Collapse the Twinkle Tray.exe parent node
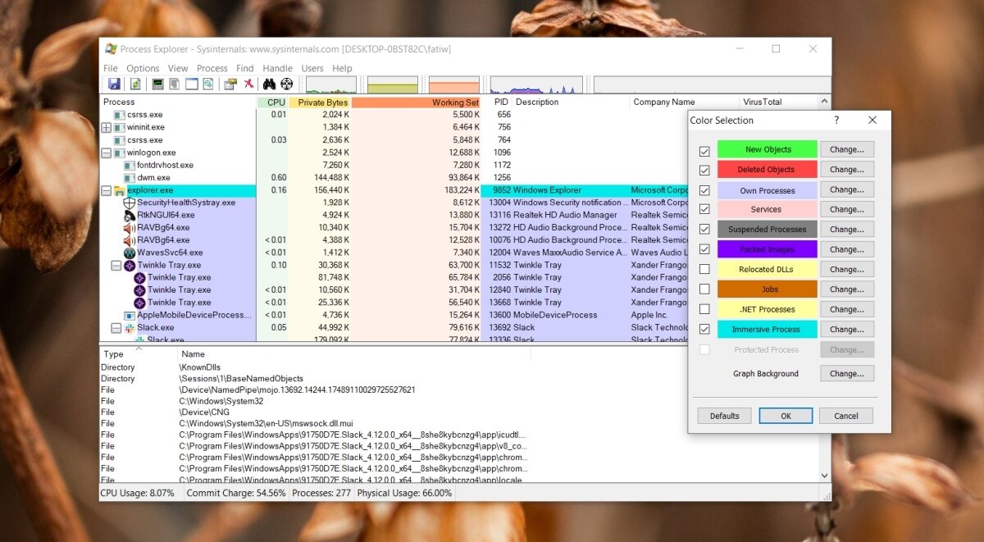The image size is (984, 542). (x=116, y=266)
